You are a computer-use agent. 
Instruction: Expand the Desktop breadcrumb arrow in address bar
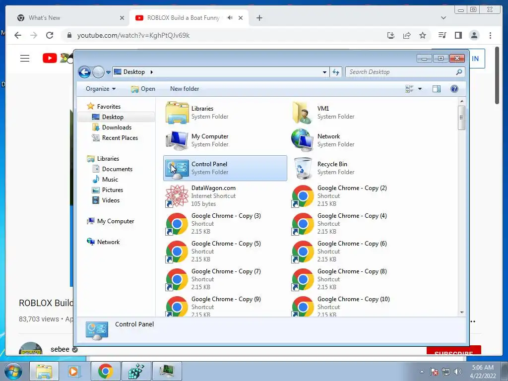click(x=151, y=72)
